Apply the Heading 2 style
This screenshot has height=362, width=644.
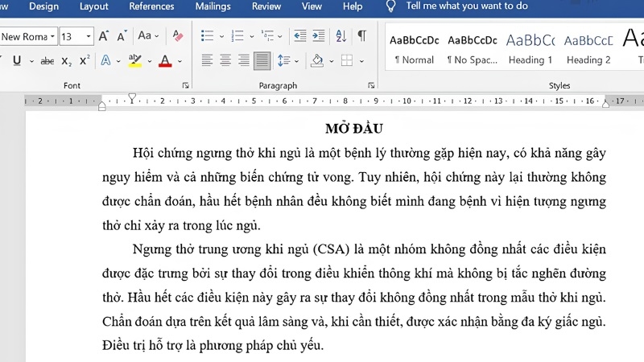point(588,49)
